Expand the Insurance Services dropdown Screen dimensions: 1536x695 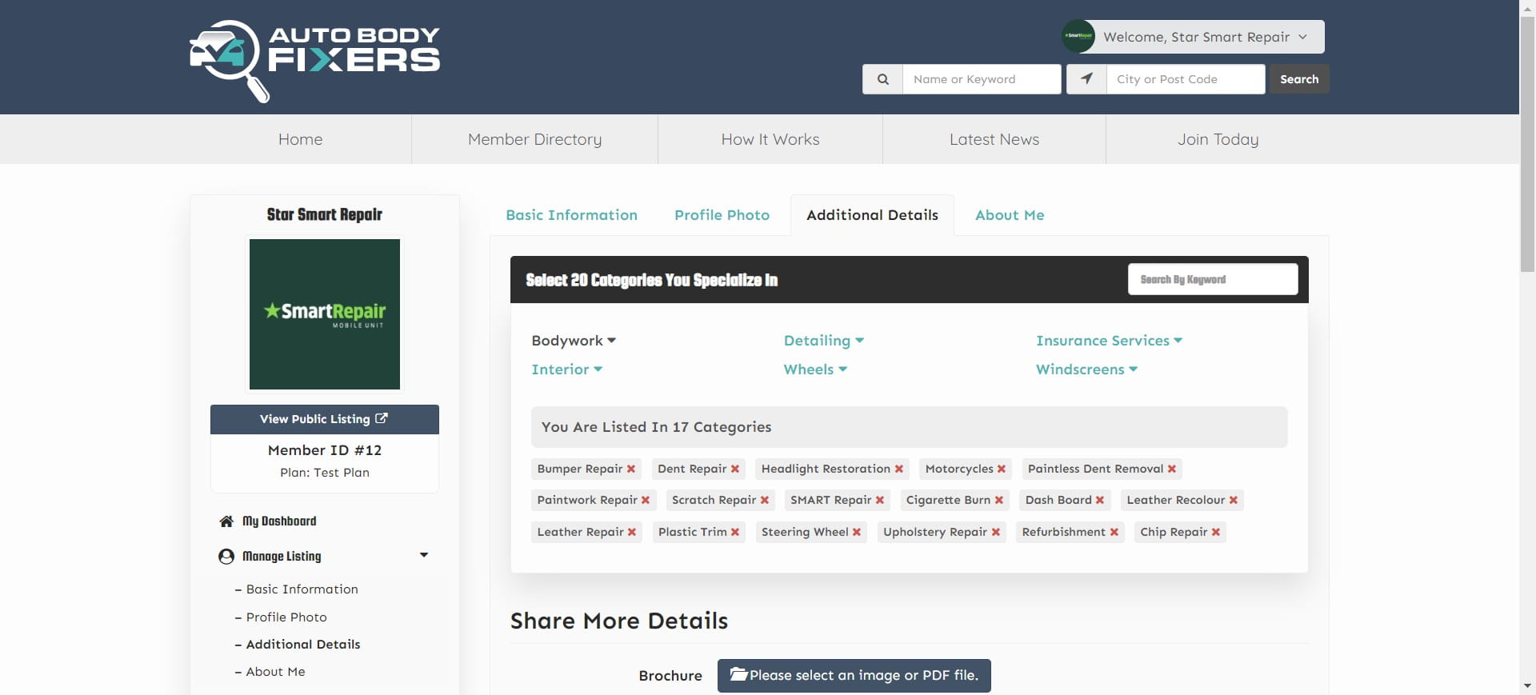click(x=1109, y=341)
